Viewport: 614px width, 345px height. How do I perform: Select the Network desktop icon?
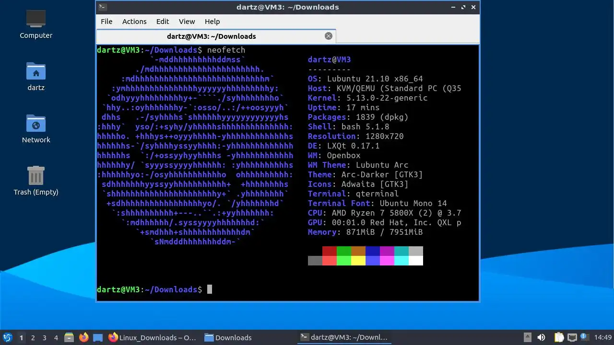pos(36,129)
